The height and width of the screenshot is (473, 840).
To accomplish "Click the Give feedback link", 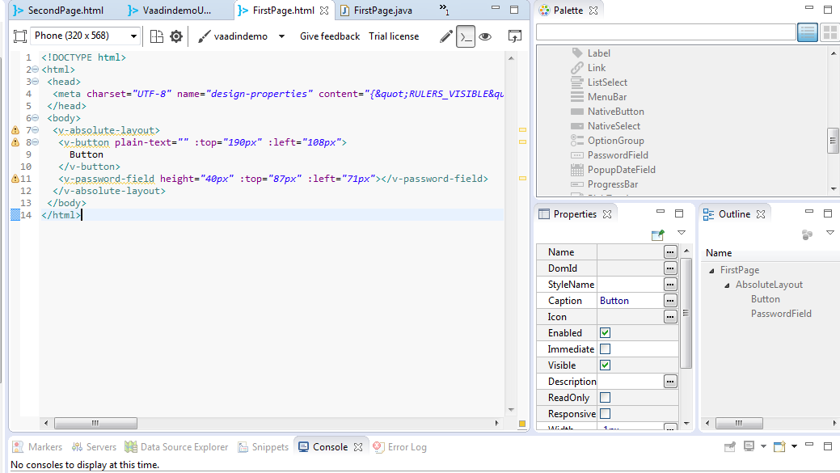I will pyautogui.click(x=330, y=36).
